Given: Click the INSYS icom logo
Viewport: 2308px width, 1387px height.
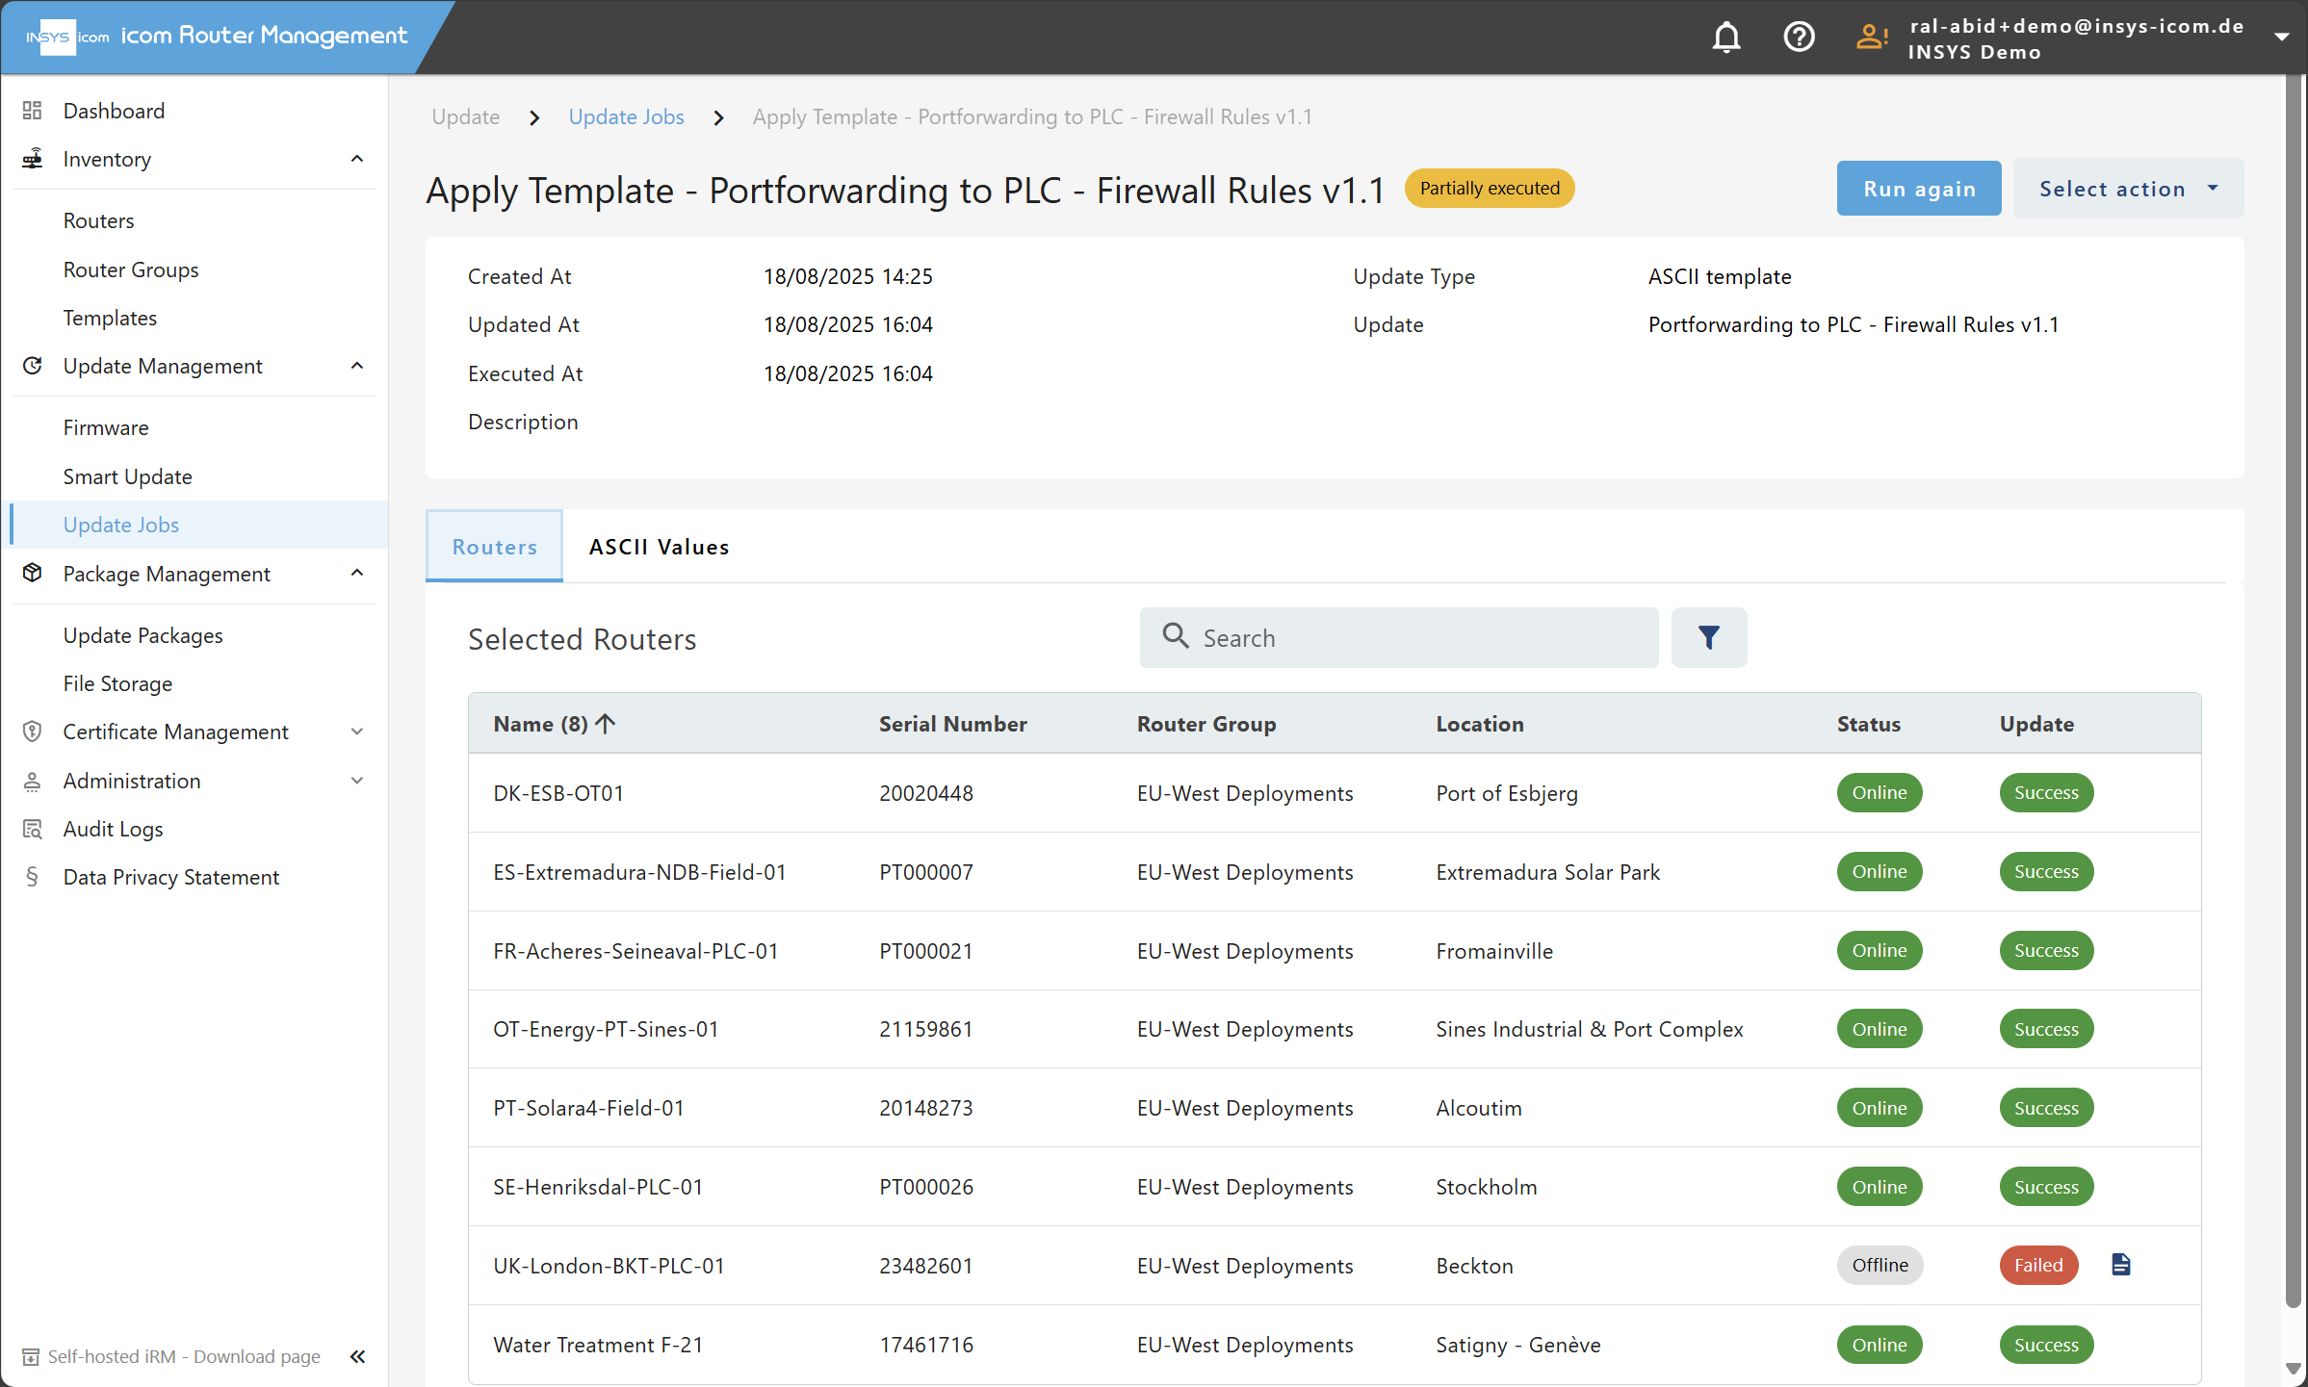Looking at the screenshot, I should [x=67, y=37].
